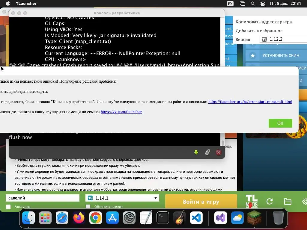
Task: Click the date and time in the menu bar
Action: pos(285,3)
